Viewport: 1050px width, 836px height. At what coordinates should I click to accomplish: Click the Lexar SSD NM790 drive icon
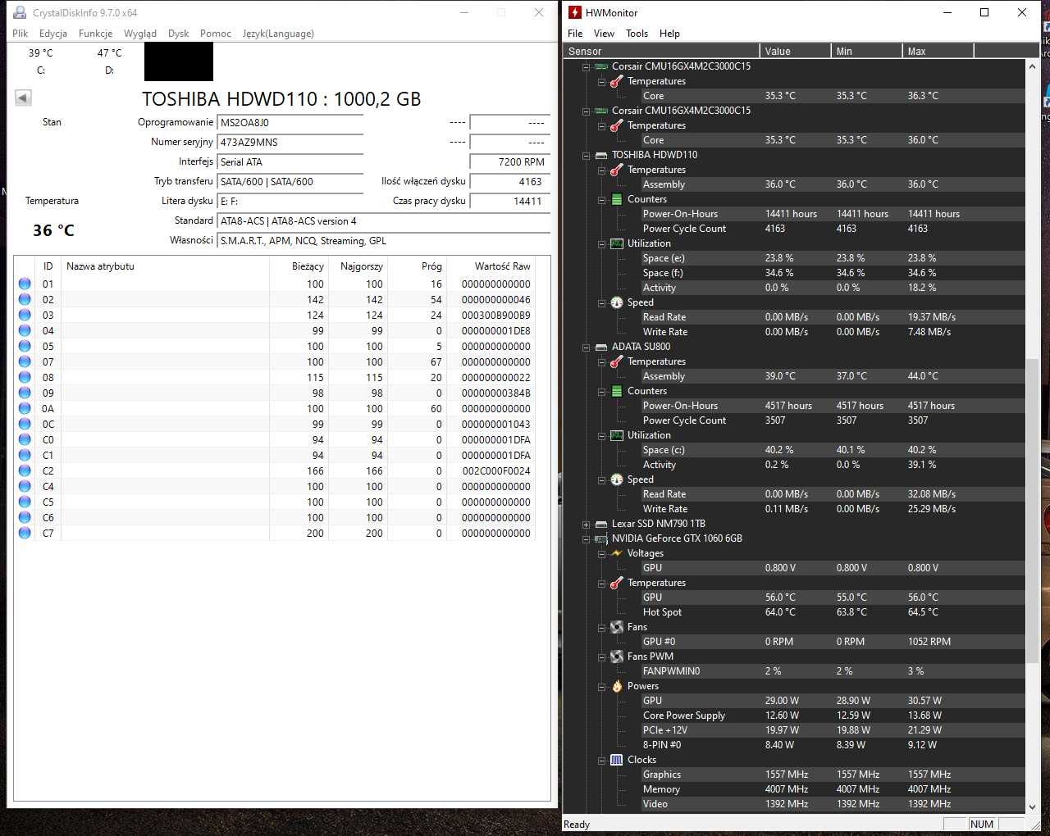[601, 524]
